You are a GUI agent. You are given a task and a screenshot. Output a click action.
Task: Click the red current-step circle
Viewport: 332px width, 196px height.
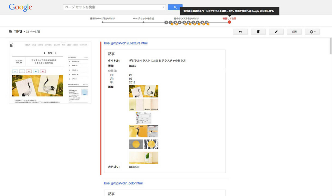(x=229, y=22)
